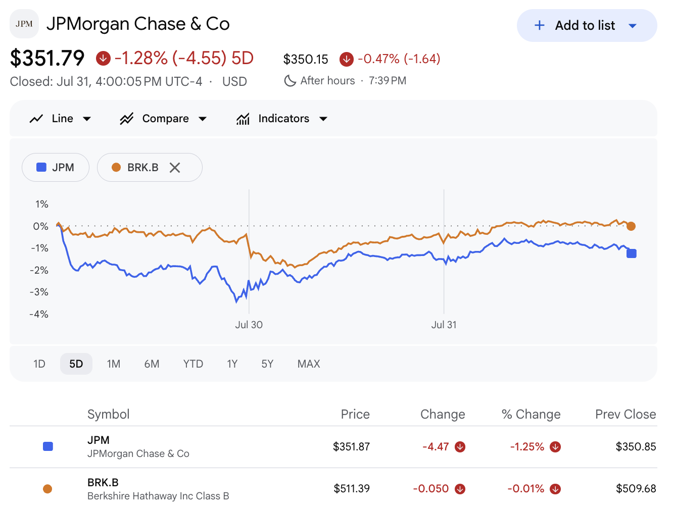The image size is (673, 511).
Task: Click the Price column header
Action: point(355,415)
